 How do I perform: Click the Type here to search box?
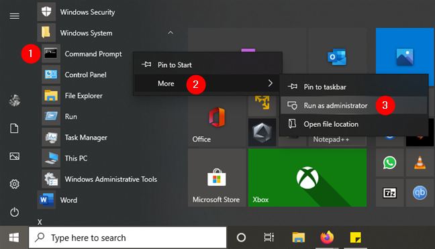click(128, 238)
